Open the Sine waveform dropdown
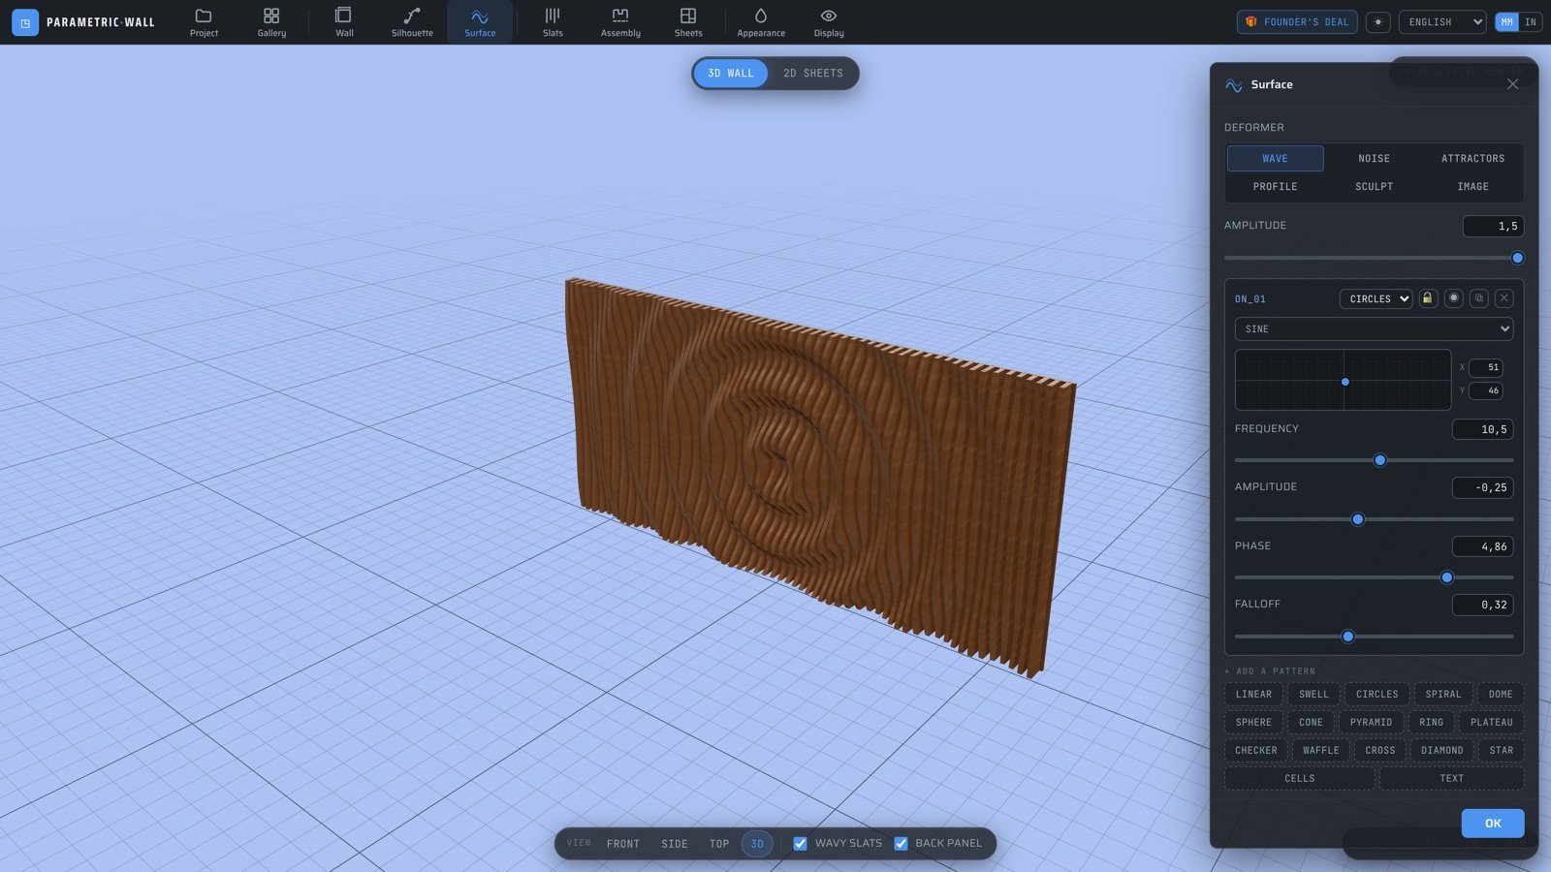 pos(1374,328)
